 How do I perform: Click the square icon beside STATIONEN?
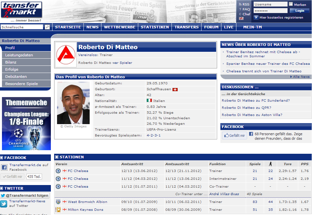pyautogui.click(x=57, y=157)
